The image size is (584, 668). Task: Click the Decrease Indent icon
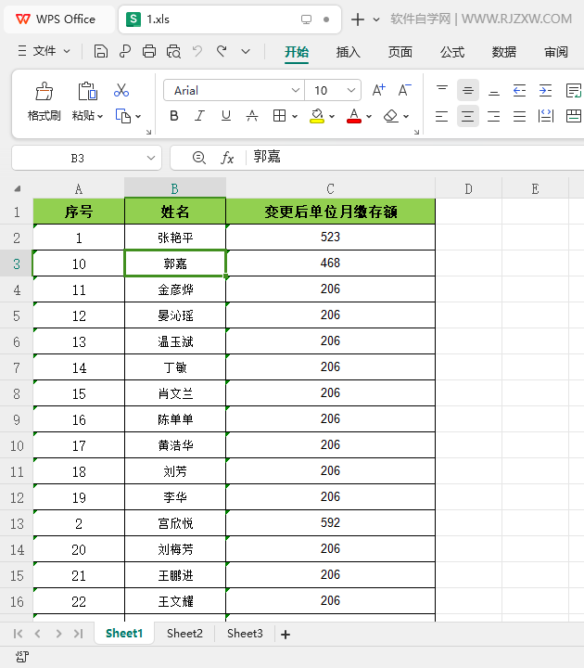[519, 90]
